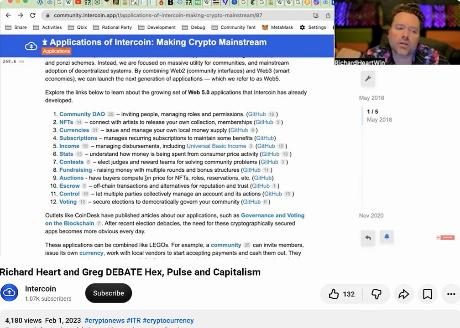This screenshot has width=460, height=328.
Task: Click the Intercoin cloud logo in the header
Action: pos(31,46)
